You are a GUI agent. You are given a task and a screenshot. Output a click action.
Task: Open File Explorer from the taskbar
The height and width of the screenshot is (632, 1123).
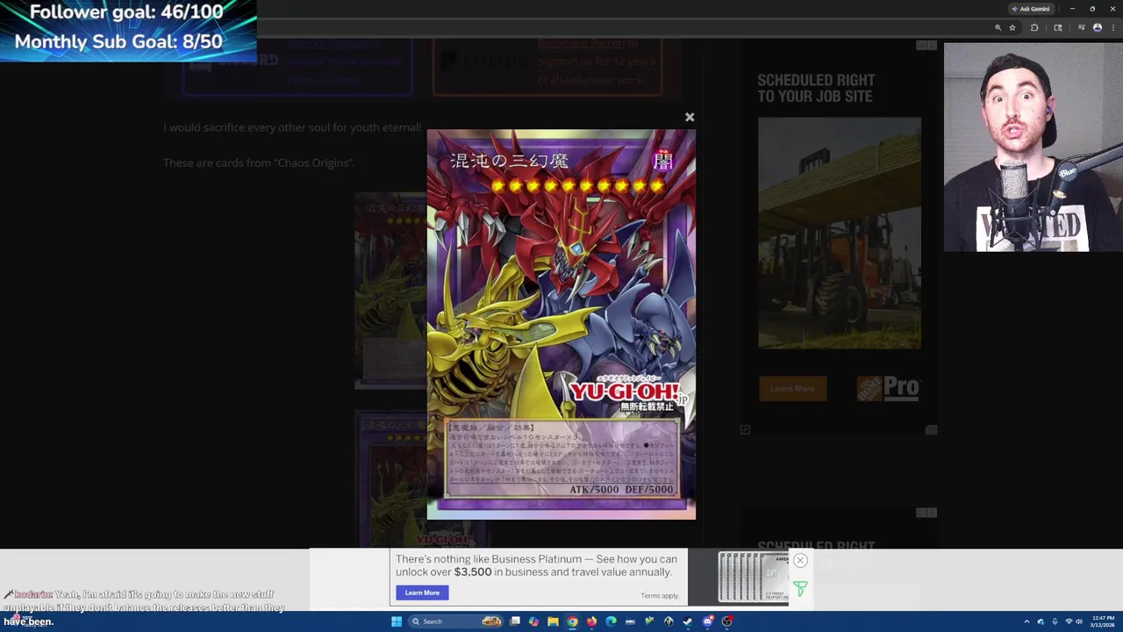(x=553, y=621)
